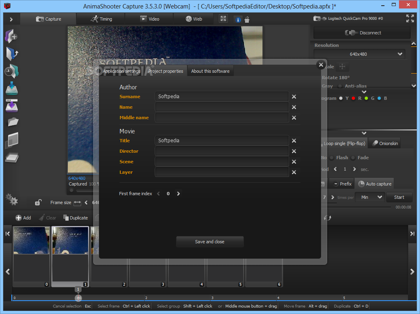Click the blue info icon in toolbar
This screenshot has width=420, height=314.
pos(238,19)
